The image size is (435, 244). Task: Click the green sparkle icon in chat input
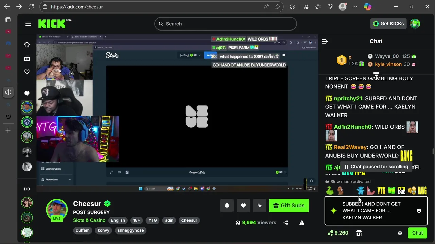pos(334,211)
